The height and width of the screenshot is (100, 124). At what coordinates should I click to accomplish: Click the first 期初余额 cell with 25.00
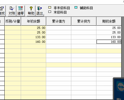(109, 28)
